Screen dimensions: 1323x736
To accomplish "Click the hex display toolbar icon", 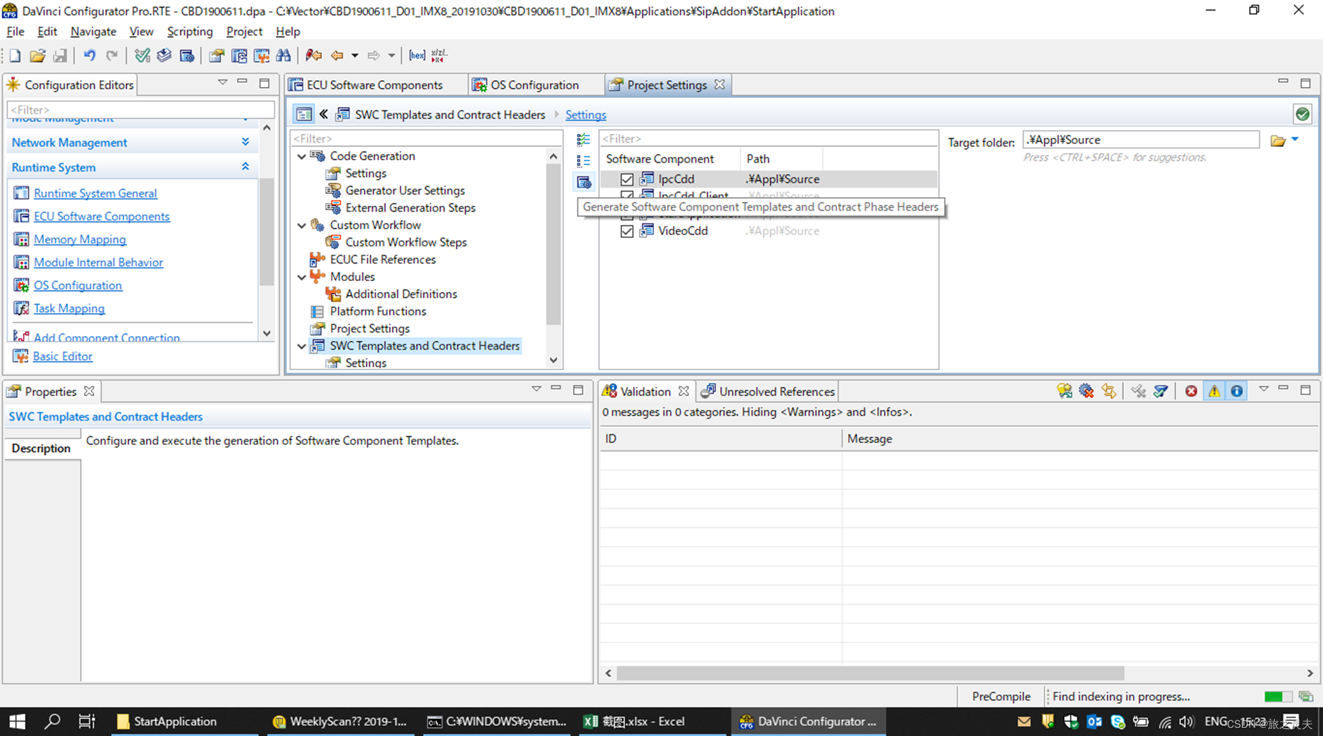I will (417, 56).
